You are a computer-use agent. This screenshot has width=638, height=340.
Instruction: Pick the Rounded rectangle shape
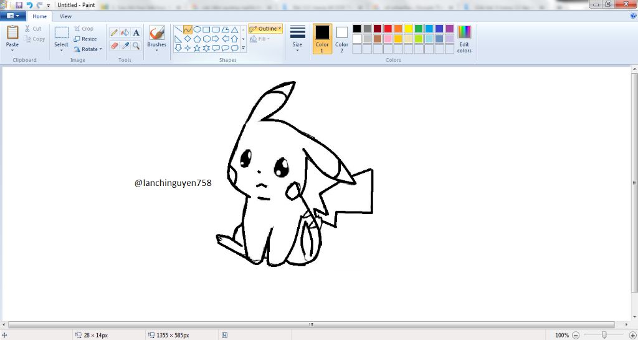click(x=216, y=30)
